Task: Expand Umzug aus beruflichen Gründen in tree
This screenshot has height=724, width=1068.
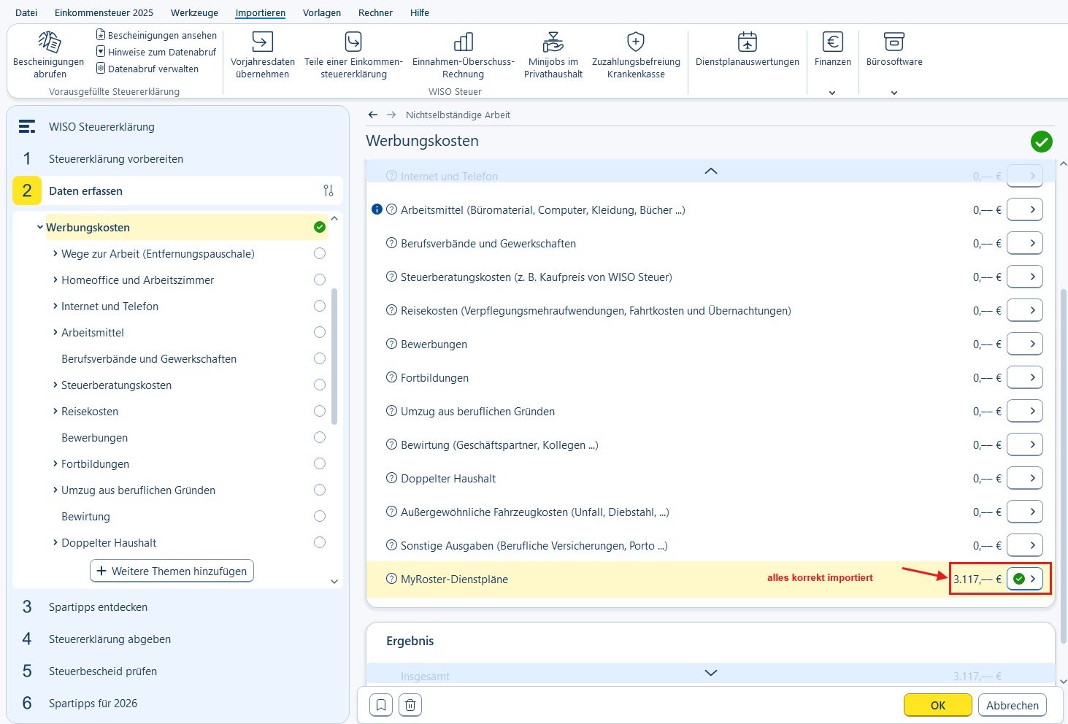Action: 55,490
